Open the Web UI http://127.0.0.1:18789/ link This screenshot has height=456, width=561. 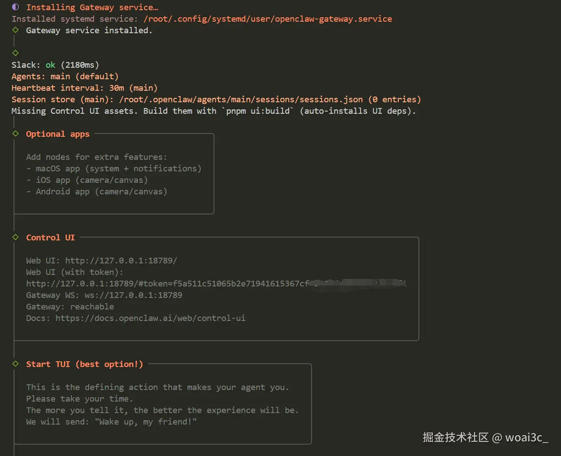[121, 261]
